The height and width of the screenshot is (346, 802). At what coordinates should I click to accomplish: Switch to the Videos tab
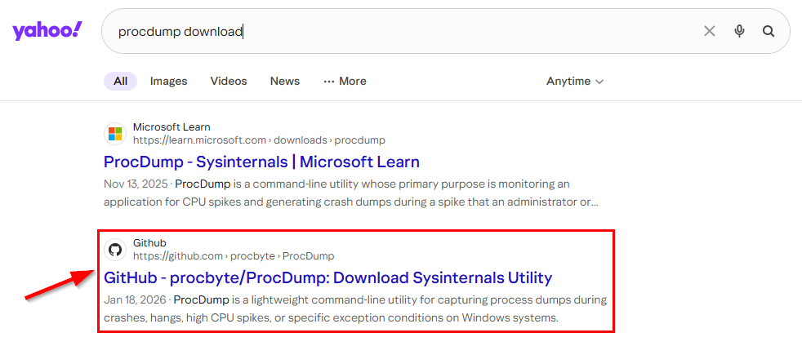(x=229, y=81)
